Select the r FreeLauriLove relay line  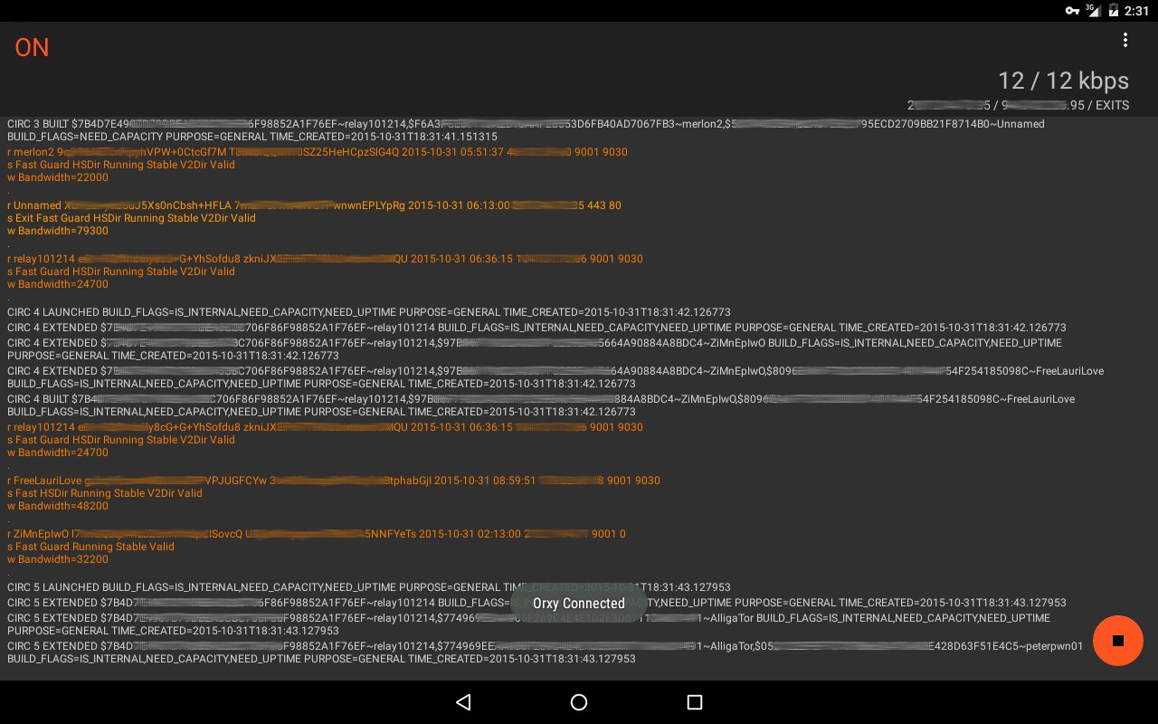click(334, 481)
